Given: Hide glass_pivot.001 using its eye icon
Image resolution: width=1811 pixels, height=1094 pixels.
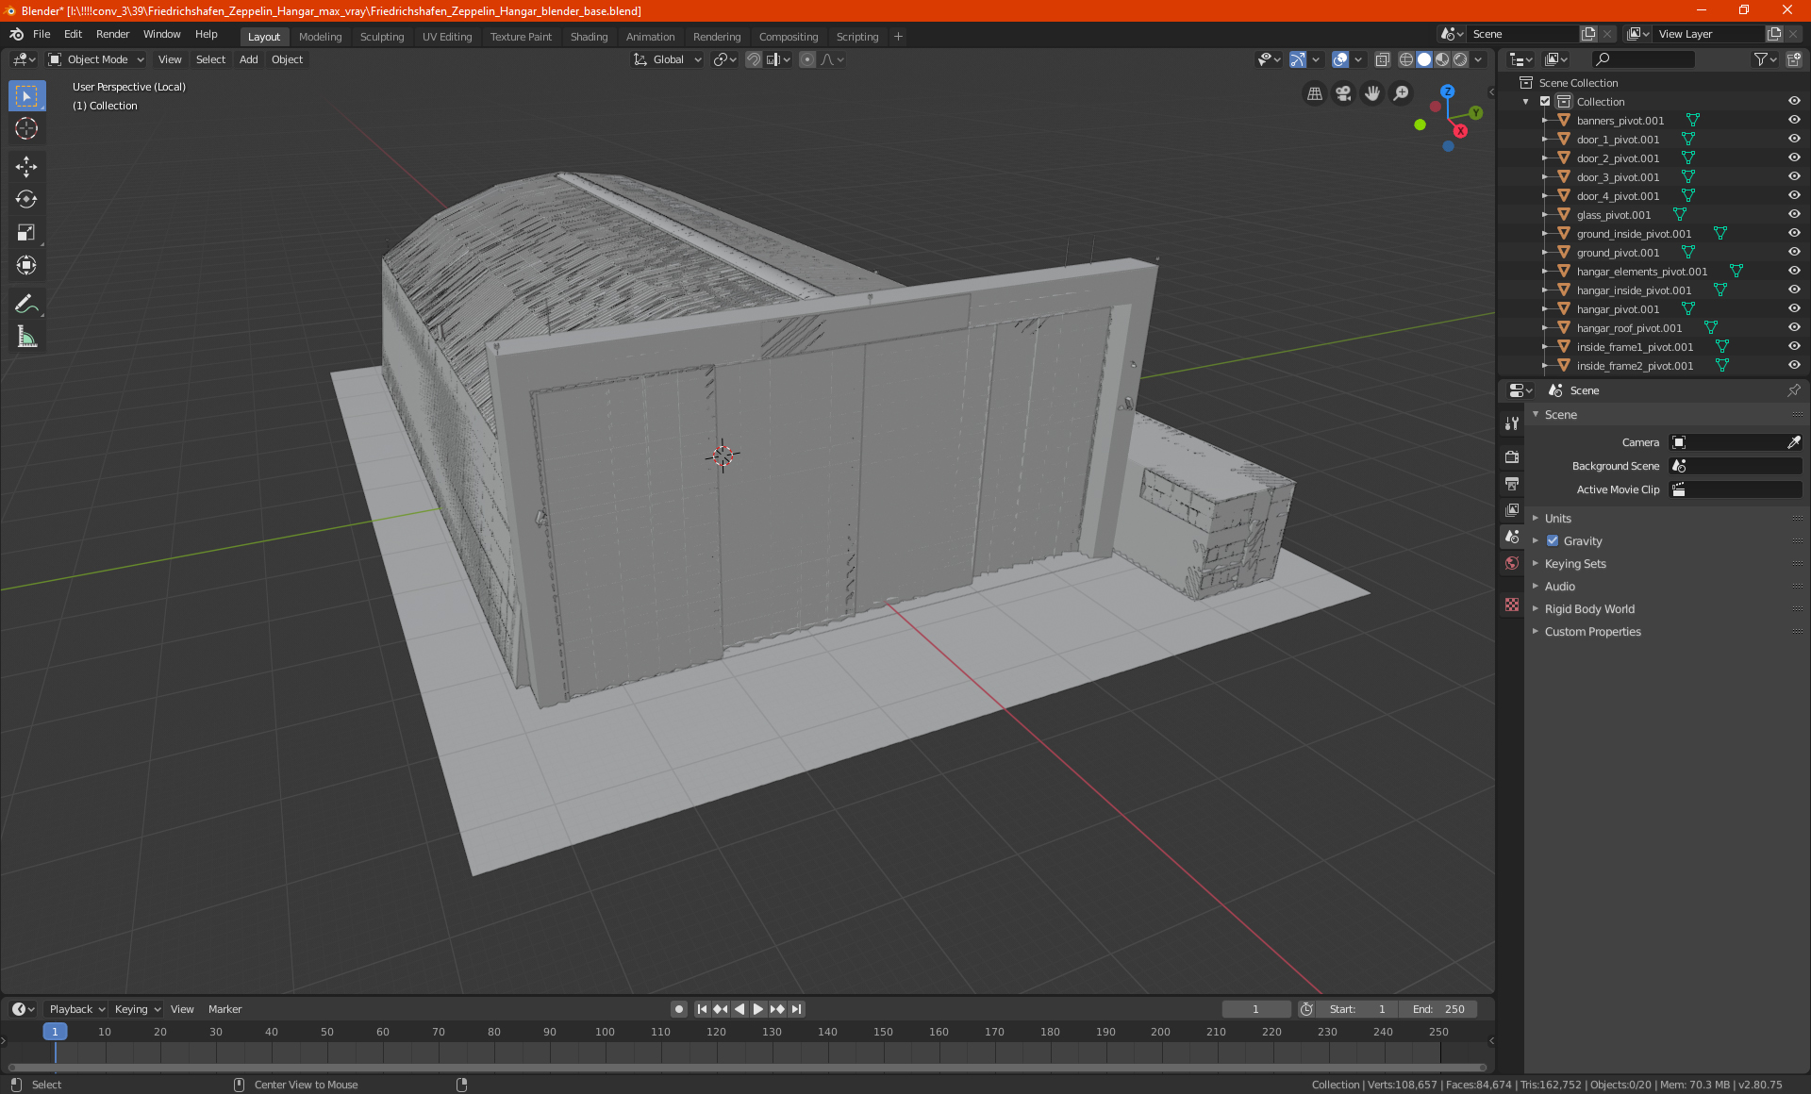Looking at the screenshot, I should pyautogui.click(x=1794, y=214).
